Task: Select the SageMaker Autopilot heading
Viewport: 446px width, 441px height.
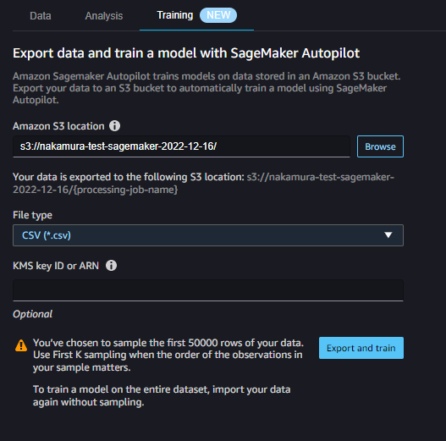Action: coord(186,53)
